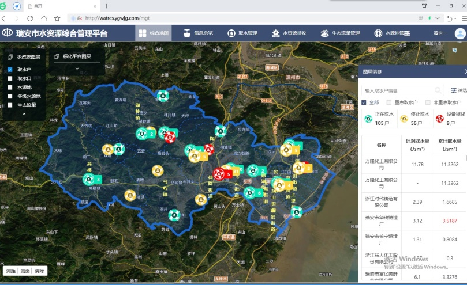Click the browser home icon
This screenshot has height=285, width=467.
click(44, 18)
